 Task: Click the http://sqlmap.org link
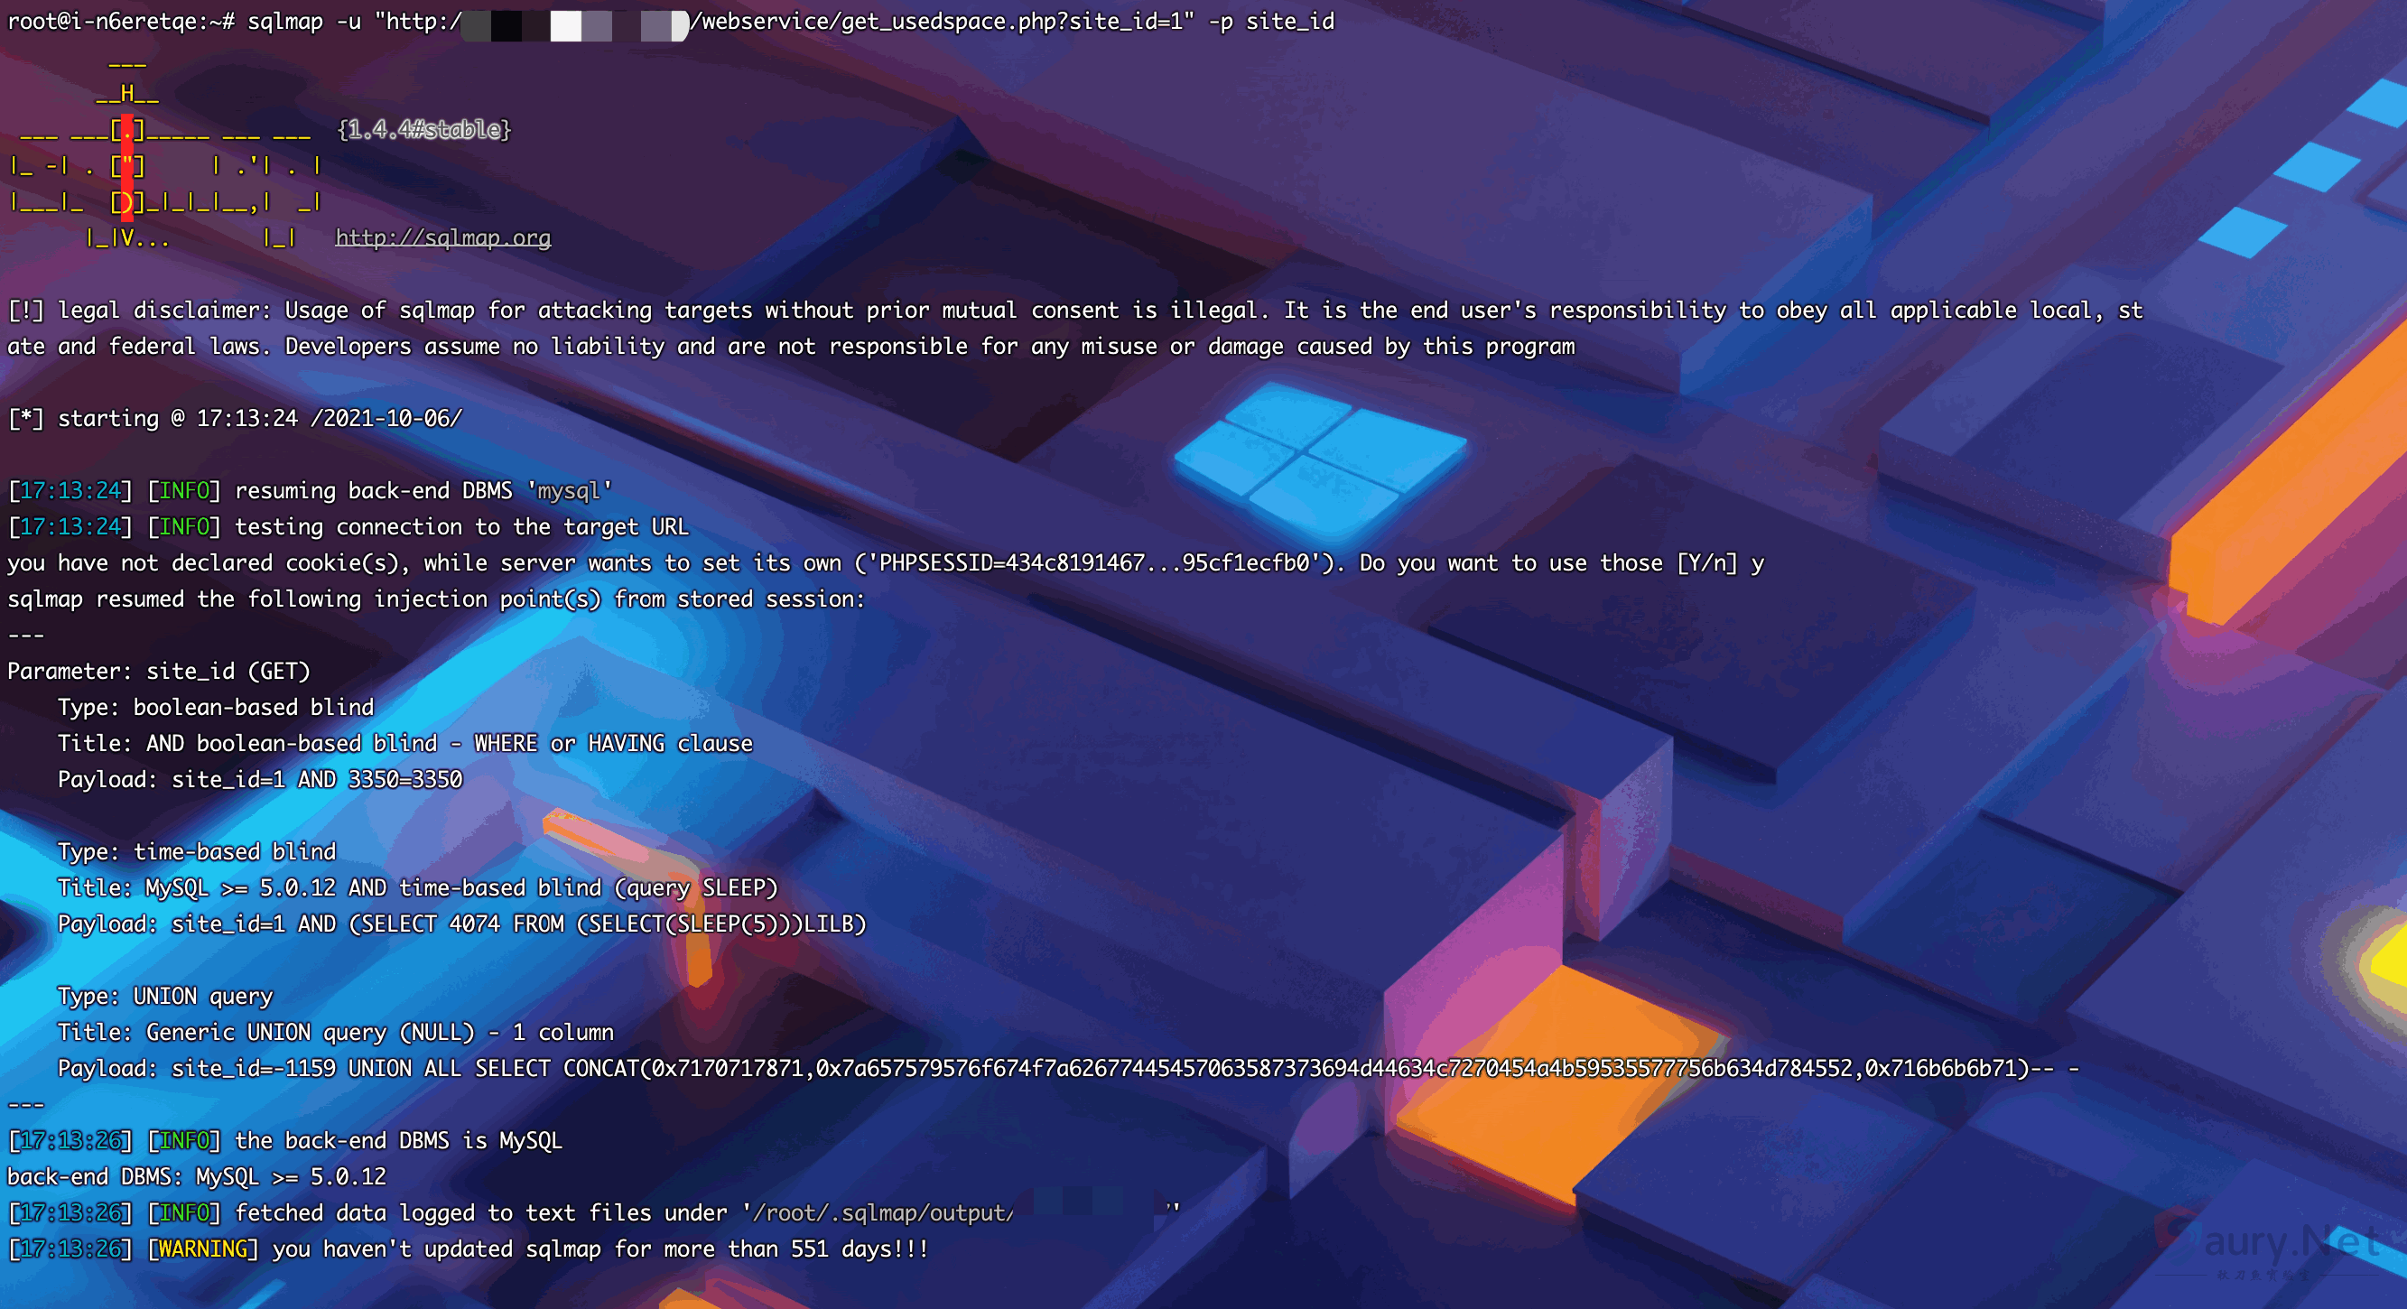click(443, 238)
